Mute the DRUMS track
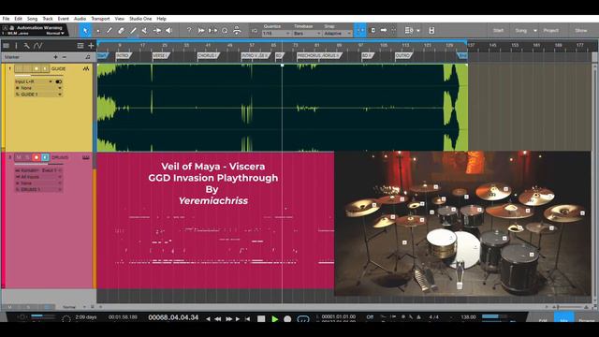Screen dimensions: 599x337 click(x=19, y=157)
